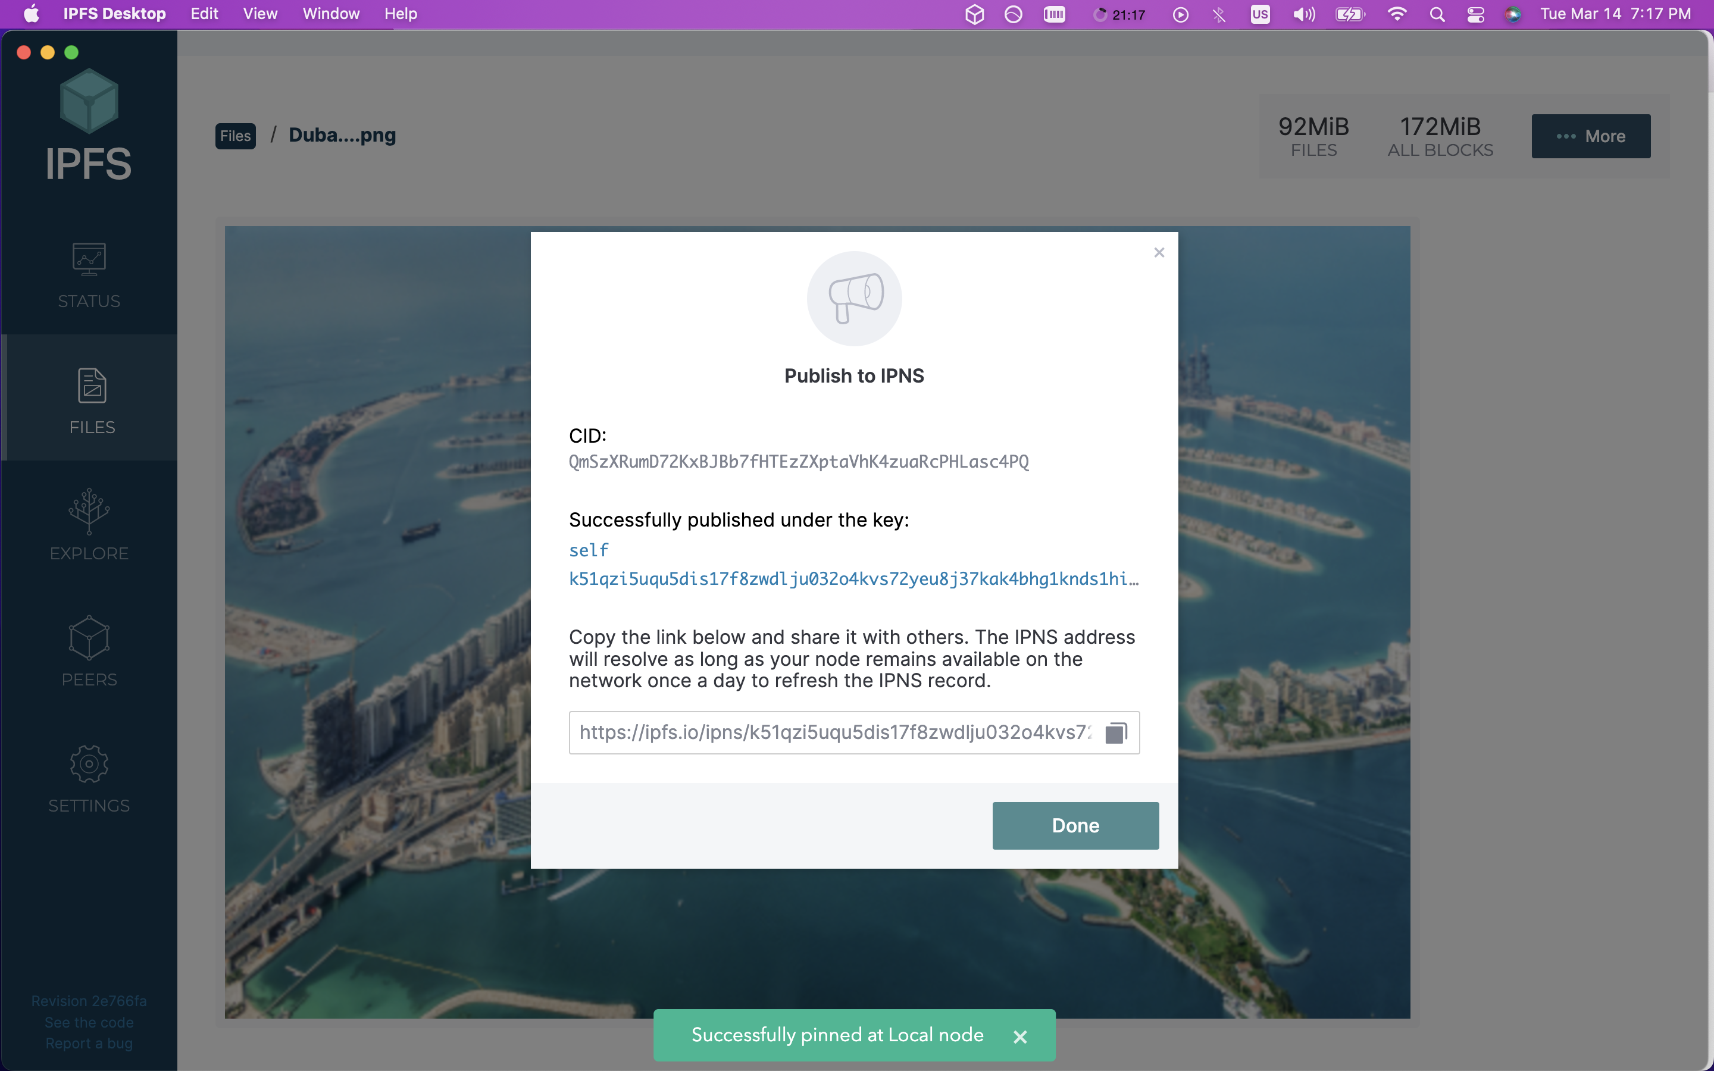
Task: Click the IPFS cube logo
Action: (x=89, y=102)
